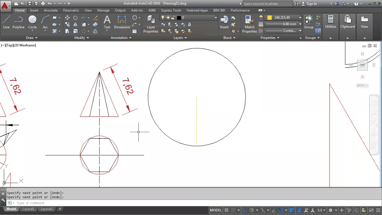Add a new layout with plus button

60,209
